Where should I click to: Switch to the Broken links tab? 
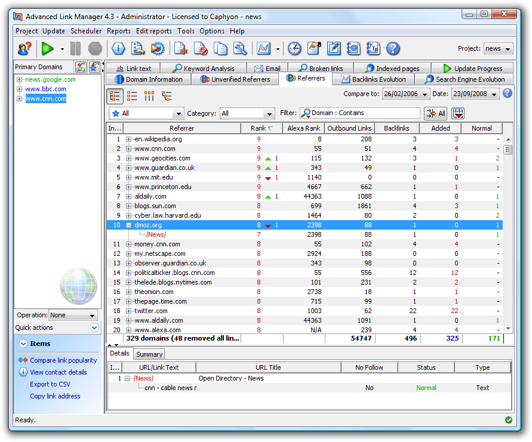click(x=321, y=69)
